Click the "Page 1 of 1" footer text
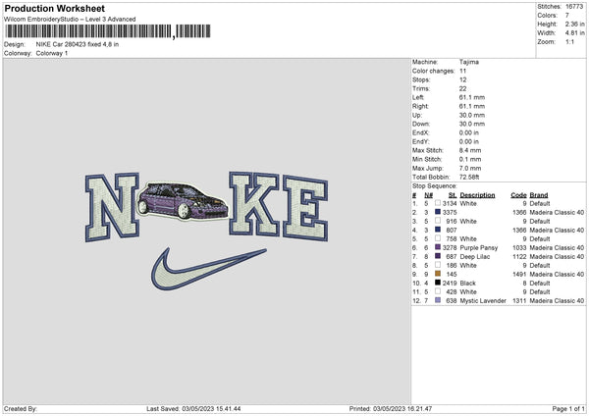This screenshot has width=589, height=416. click(568, 409)
